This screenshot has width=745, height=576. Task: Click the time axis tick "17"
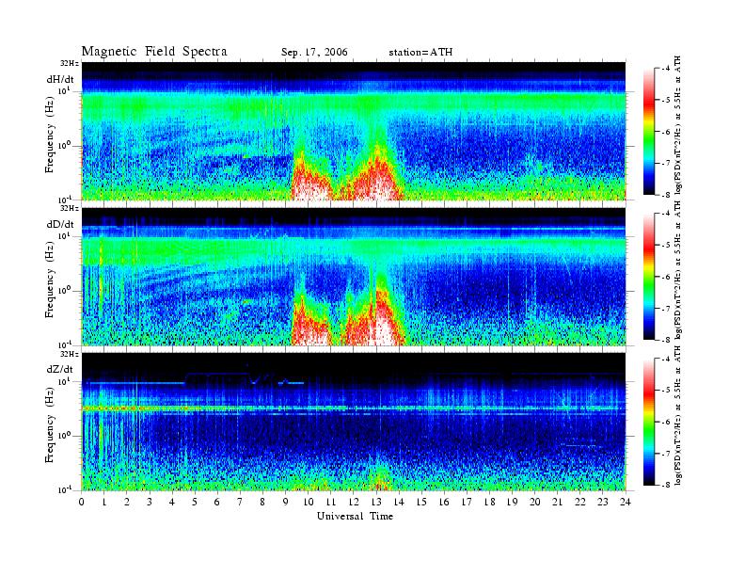467,502
